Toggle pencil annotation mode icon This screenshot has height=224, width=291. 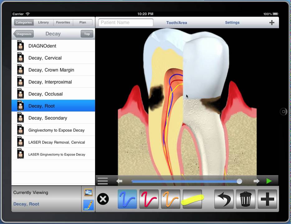(88, 205)
